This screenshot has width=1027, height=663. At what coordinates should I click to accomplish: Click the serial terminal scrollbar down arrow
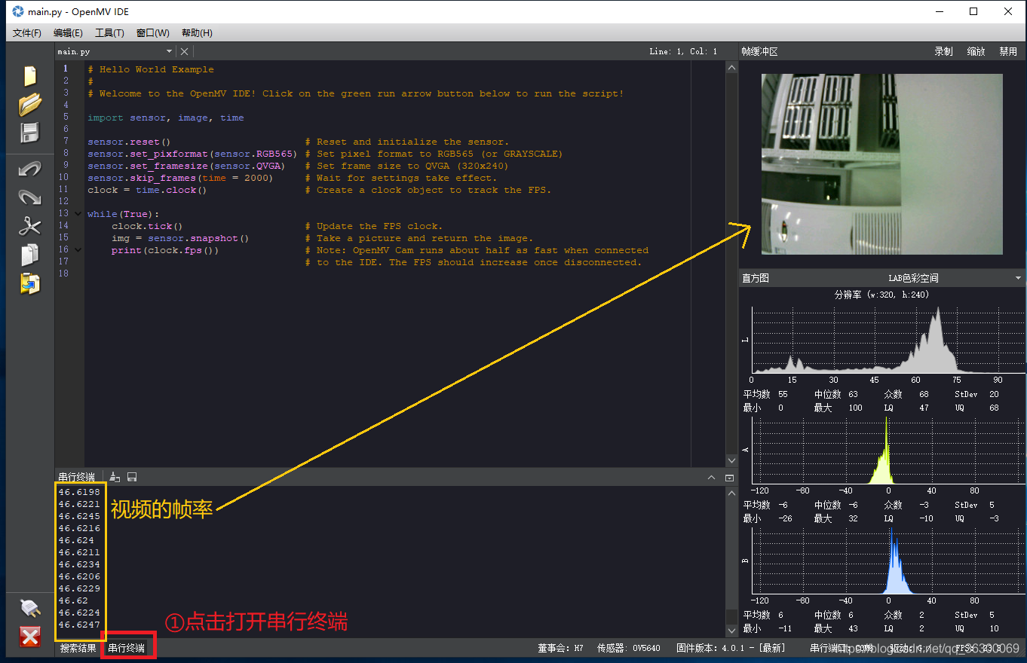(731, 631)
